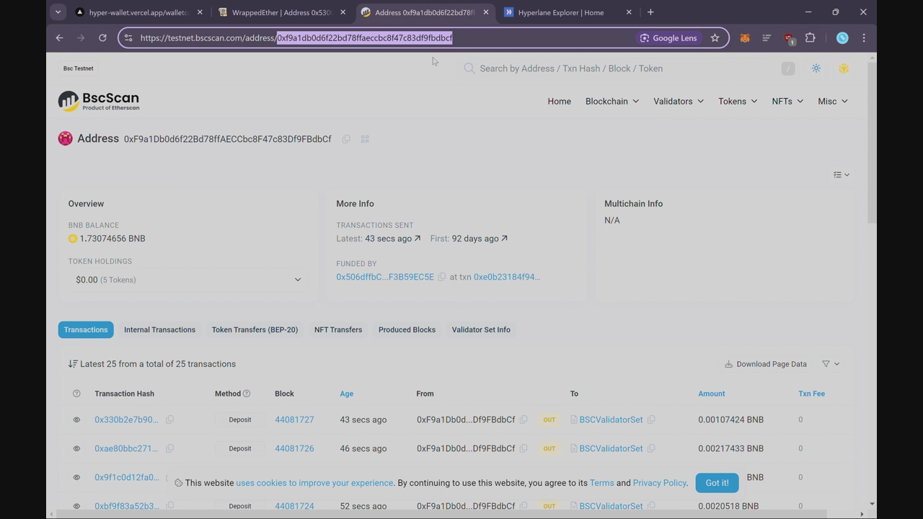
Task: Copy hash of transaction 0xae80bbc271
Action: pyautogui.click(x=170, y=448)
